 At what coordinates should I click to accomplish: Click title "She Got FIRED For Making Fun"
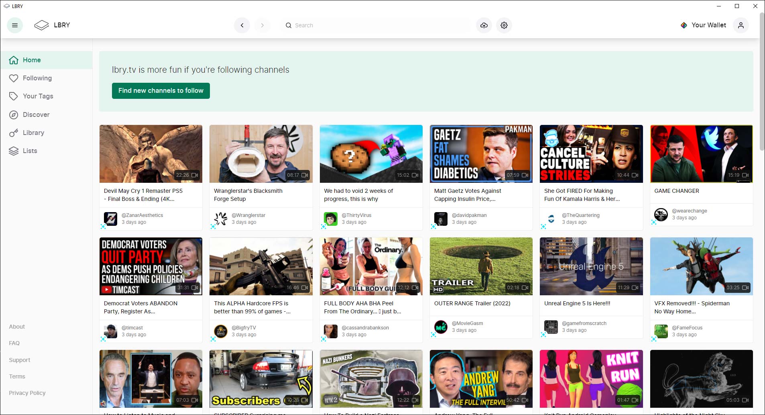click(x=582, y=195)
